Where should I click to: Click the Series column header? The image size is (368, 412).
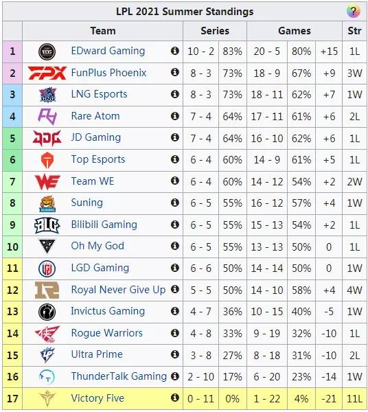[x=215, y=31]
